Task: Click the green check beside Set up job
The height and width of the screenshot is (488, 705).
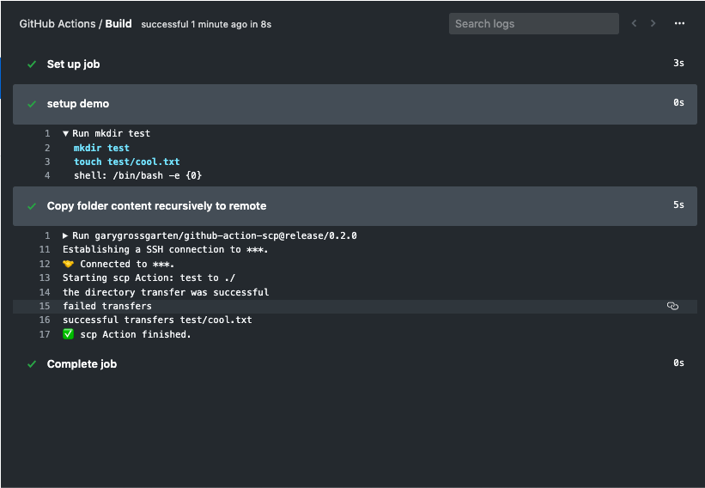Action: coord(32,64)
